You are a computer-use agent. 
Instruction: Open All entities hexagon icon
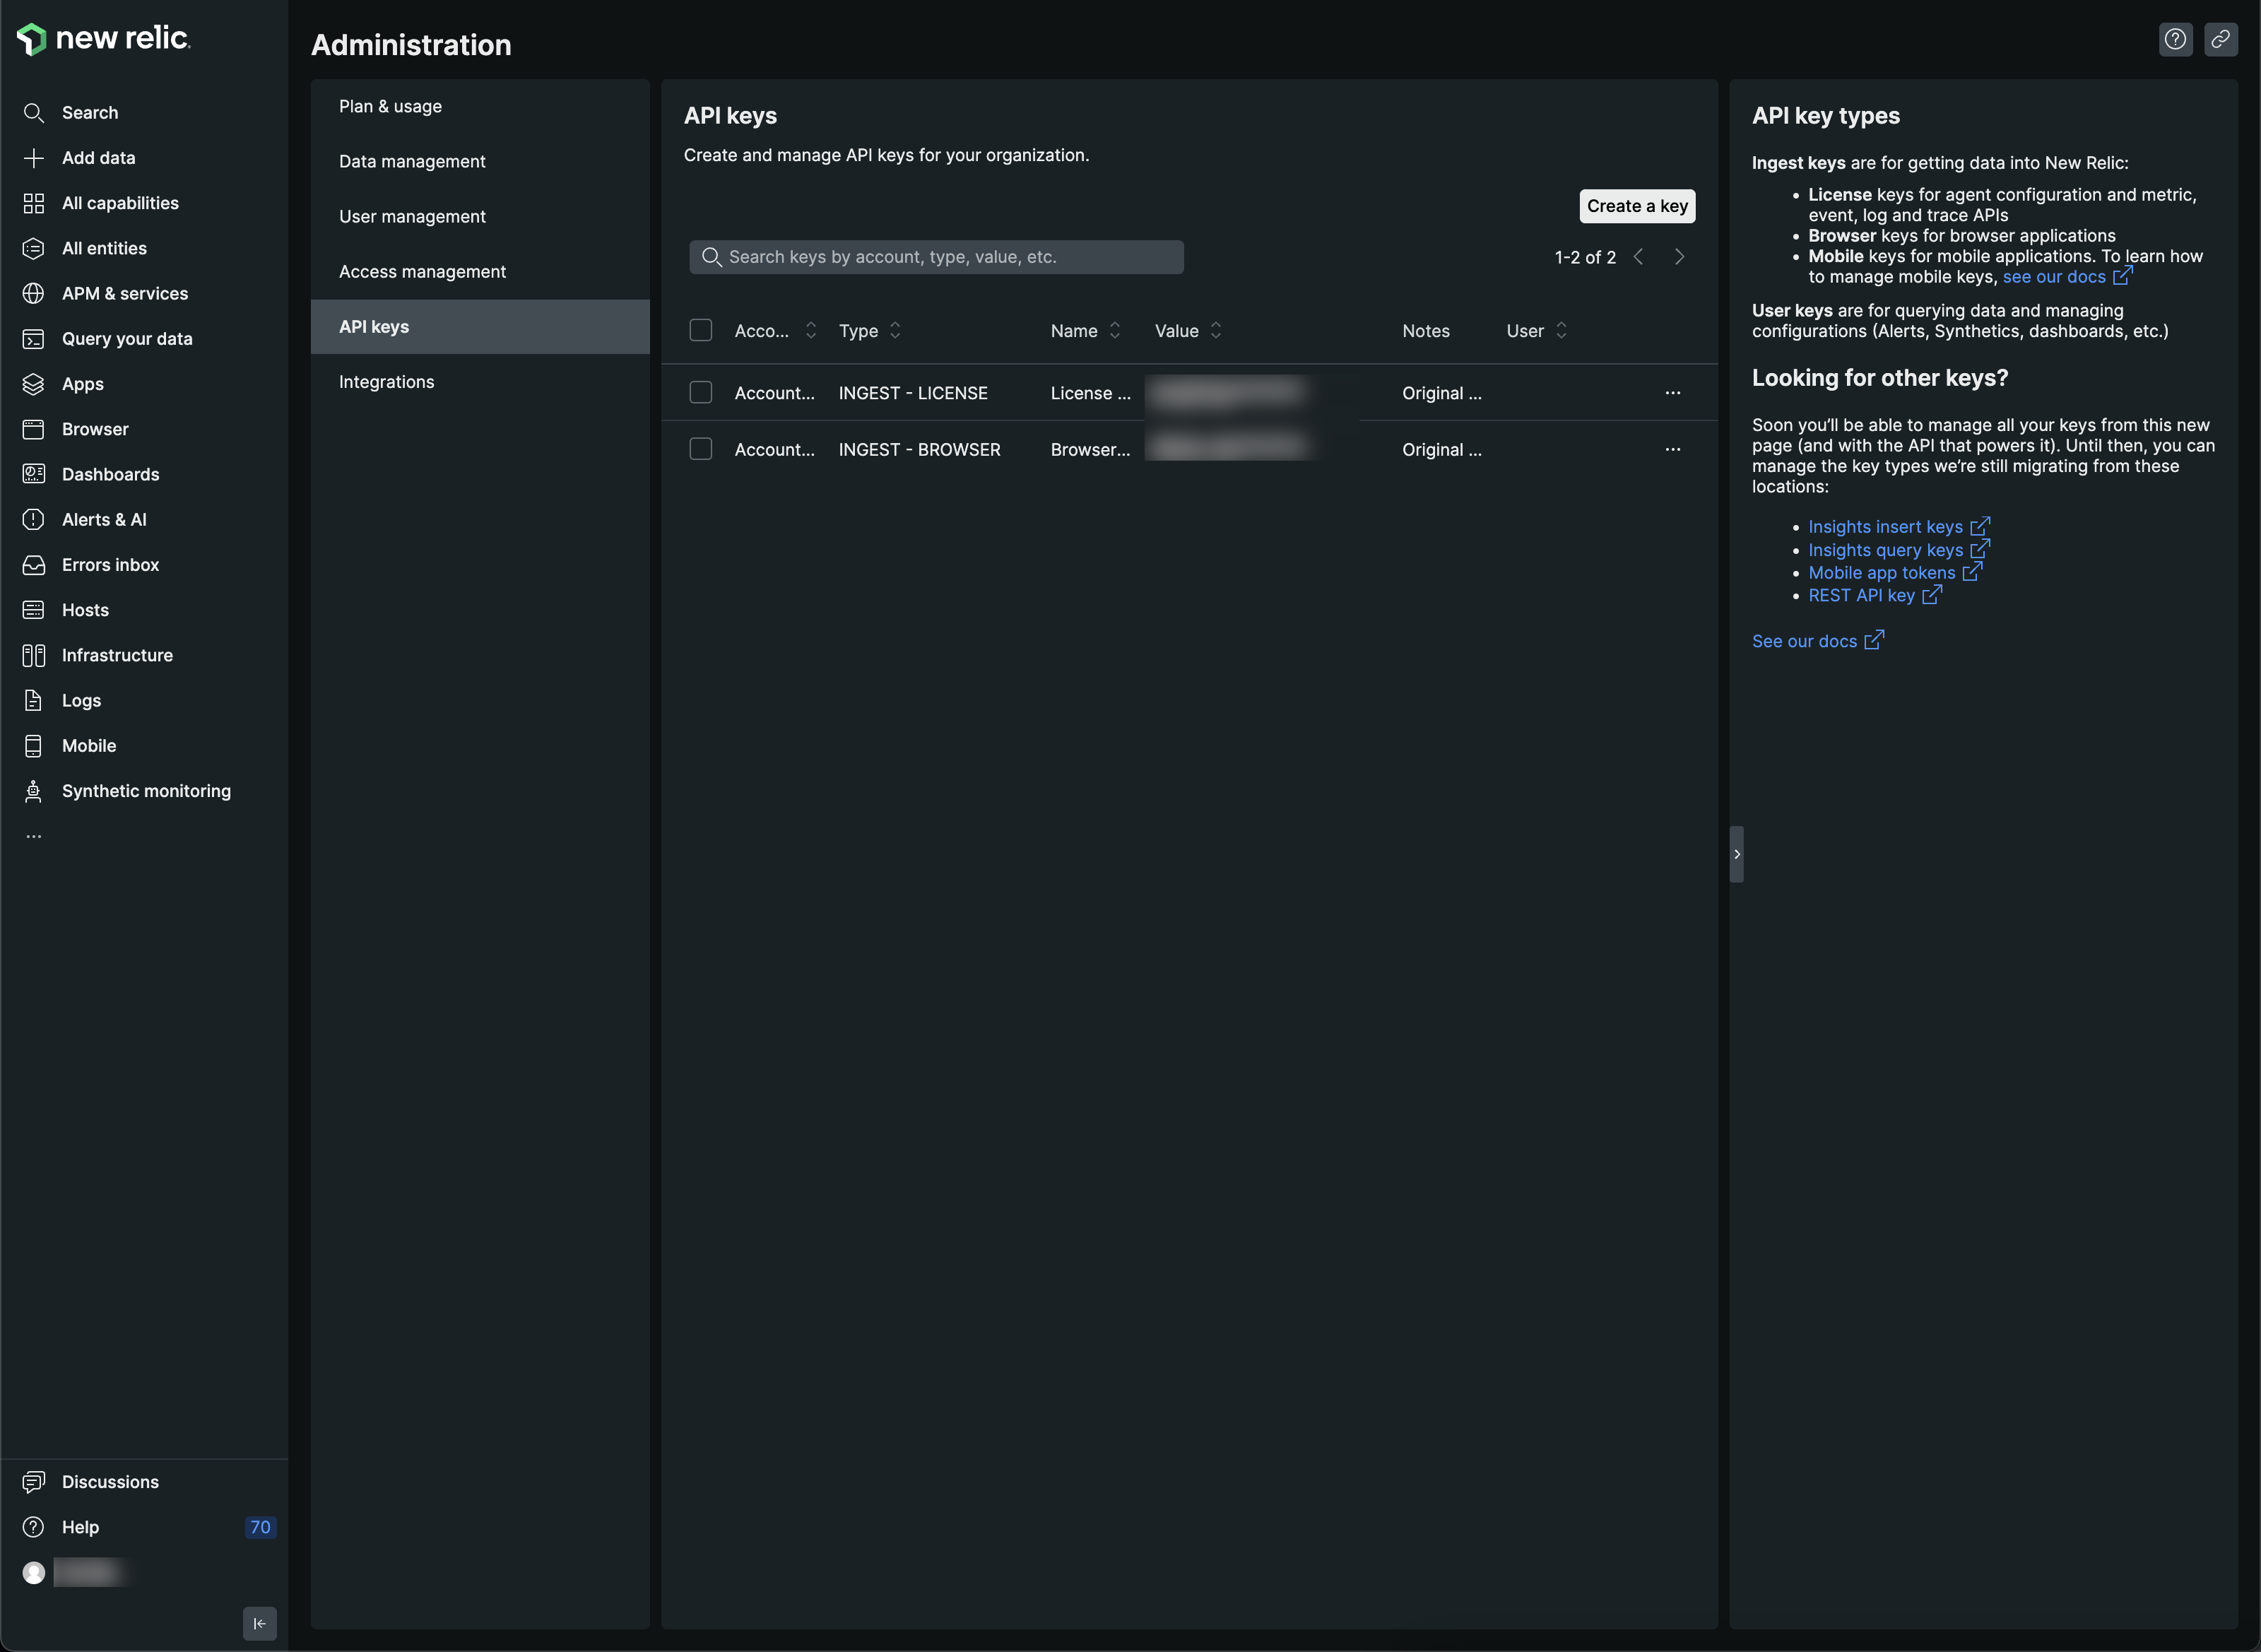tap(34, 248)
